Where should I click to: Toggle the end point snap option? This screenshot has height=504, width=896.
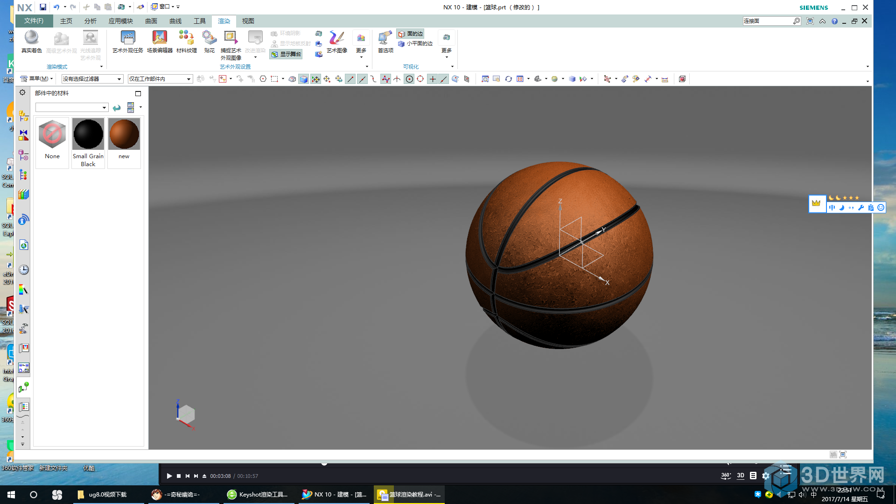coord(350,79)
